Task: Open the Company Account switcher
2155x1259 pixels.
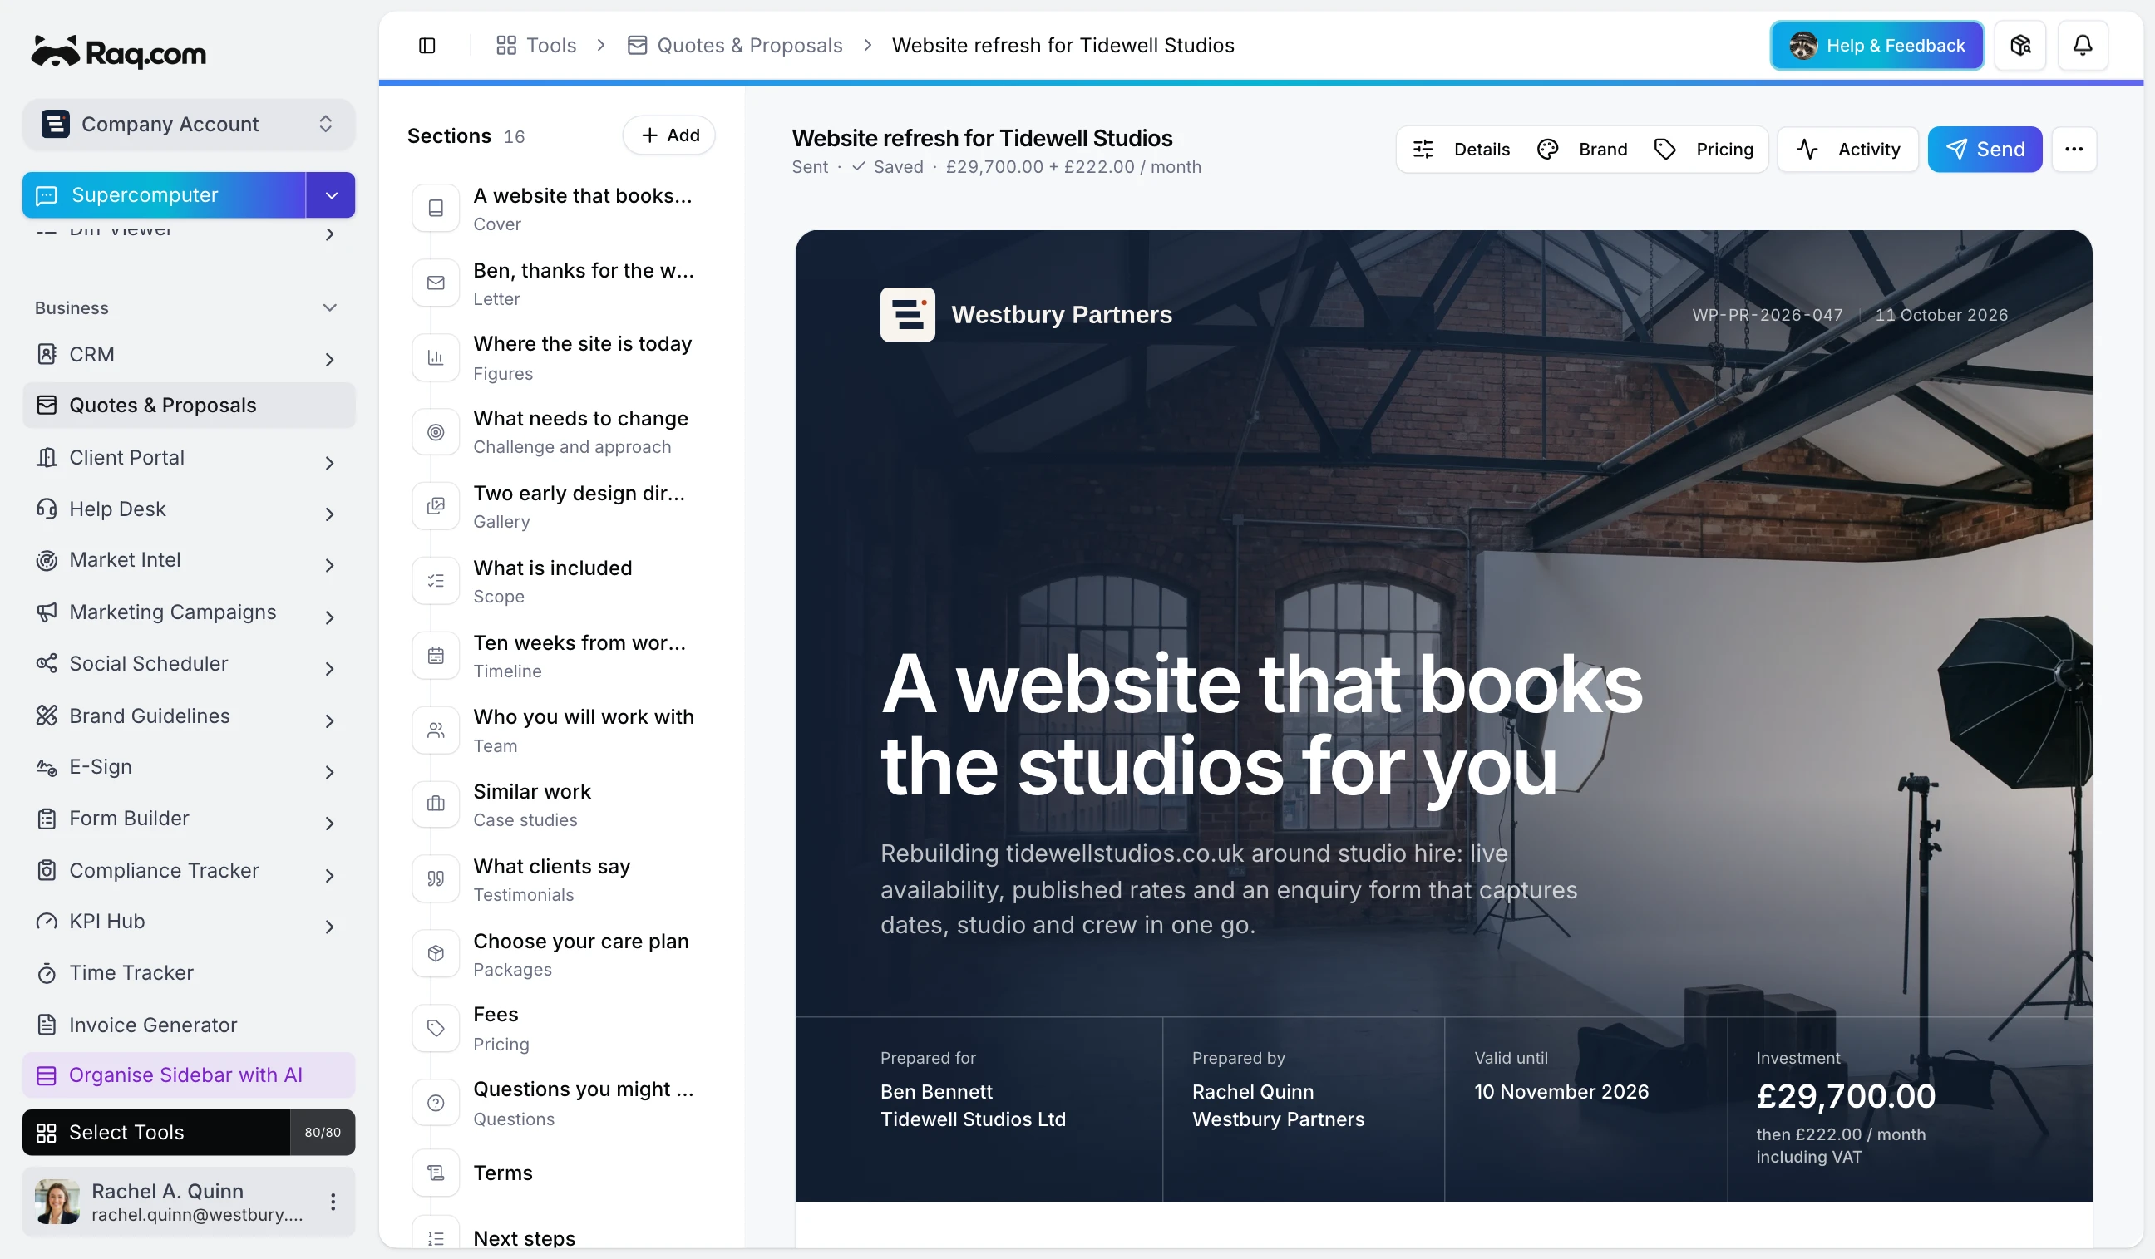Action: [189, 124]
